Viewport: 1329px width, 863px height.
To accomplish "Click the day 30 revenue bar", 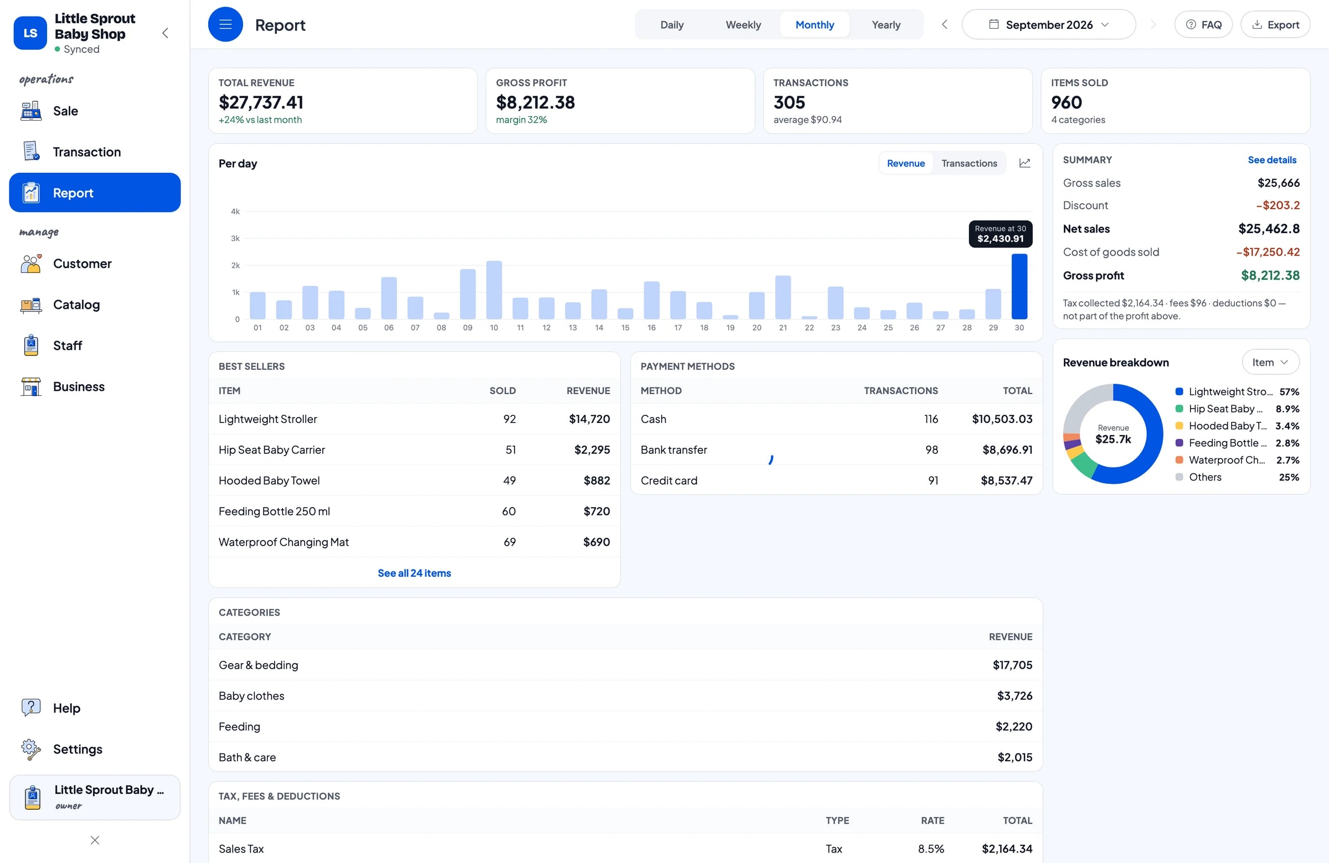I will pyautogui.click(x=1019, y=286).
